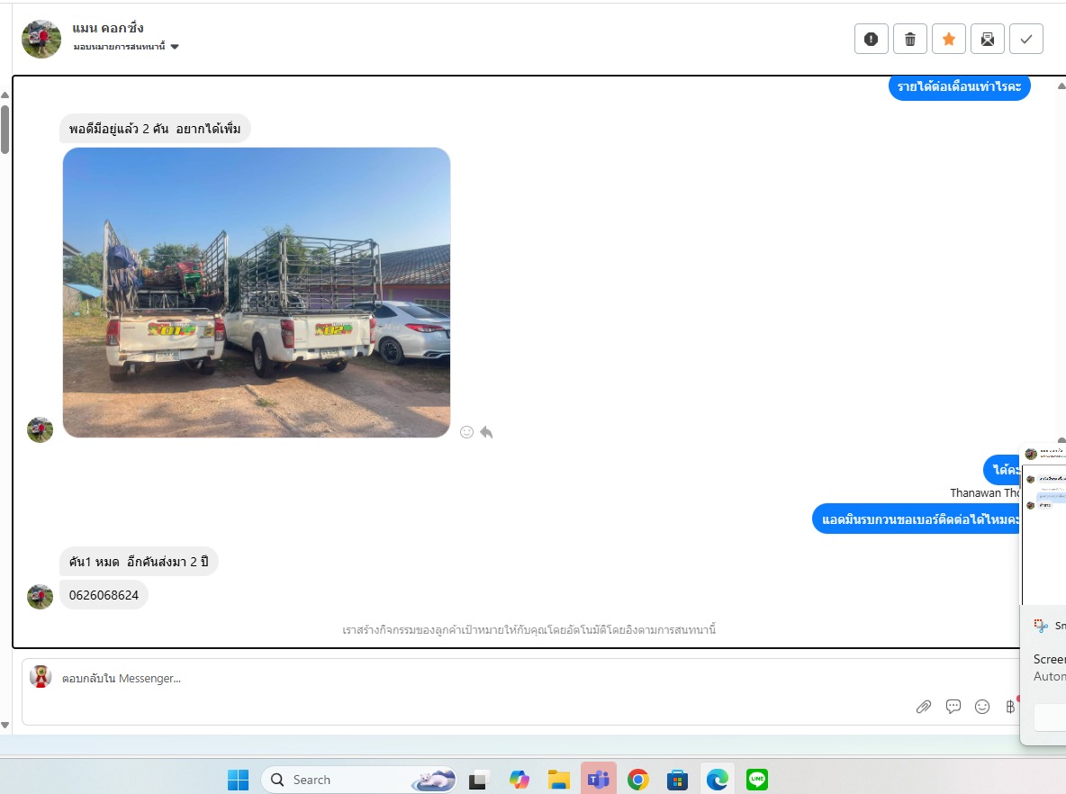Mark conversation as spam with the exclamation icon

[871, 39]
